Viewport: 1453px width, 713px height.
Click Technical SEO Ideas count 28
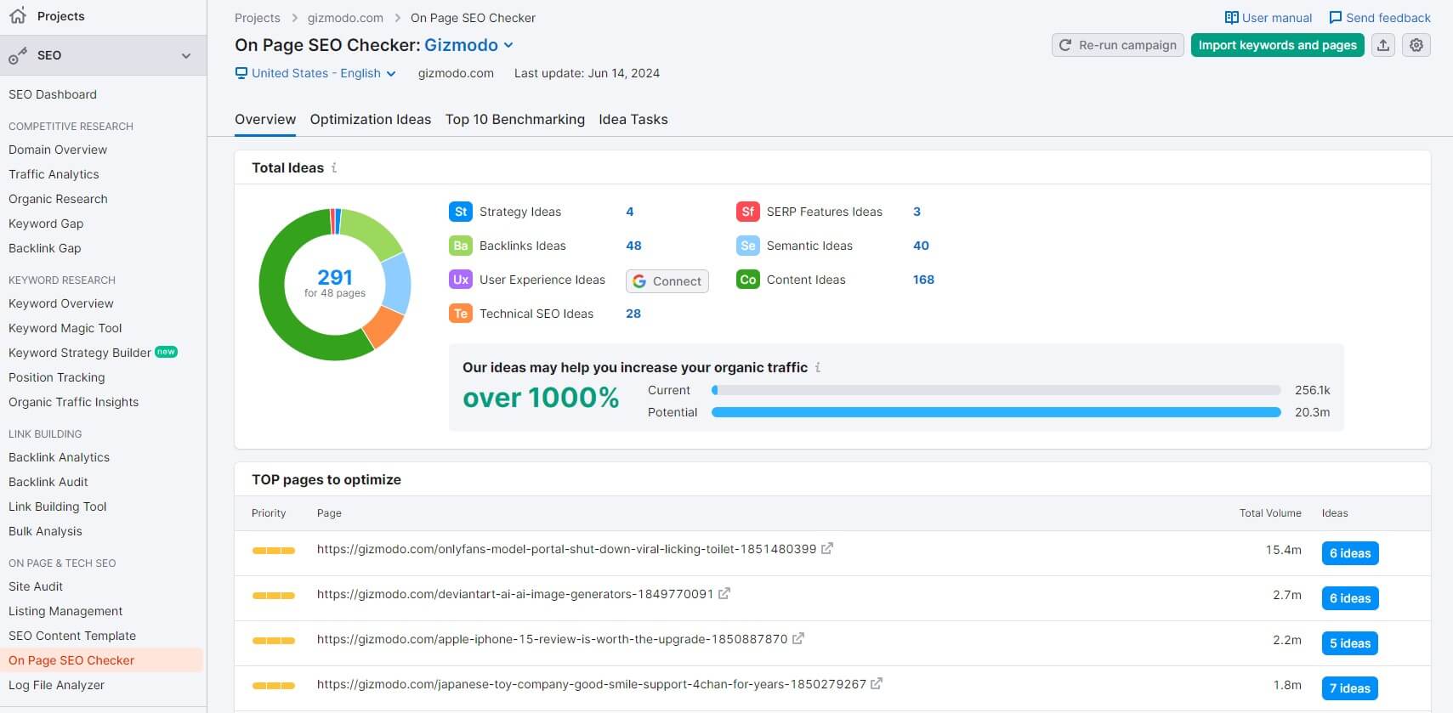coord(633,314)
